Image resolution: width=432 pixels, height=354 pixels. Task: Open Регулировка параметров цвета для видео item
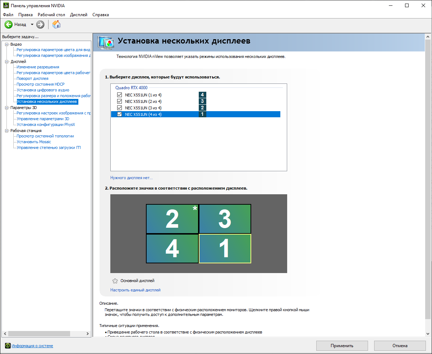coord(53,50)
